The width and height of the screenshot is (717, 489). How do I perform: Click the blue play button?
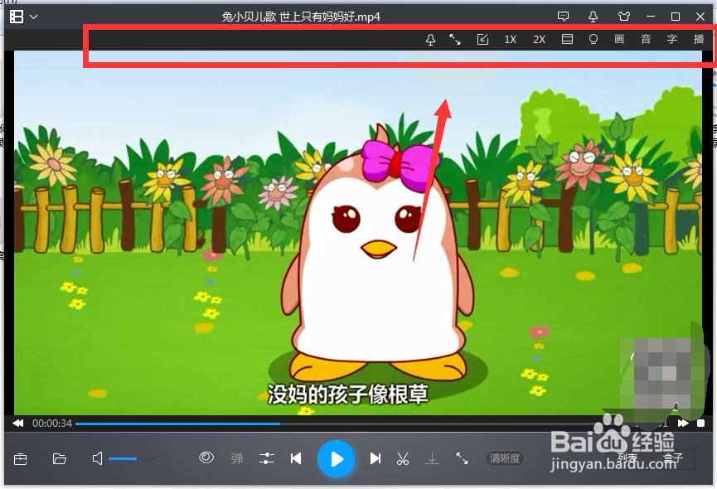[336, 459]
